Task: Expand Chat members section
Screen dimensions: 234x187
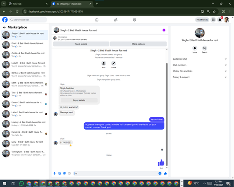Action: point(200,65)
